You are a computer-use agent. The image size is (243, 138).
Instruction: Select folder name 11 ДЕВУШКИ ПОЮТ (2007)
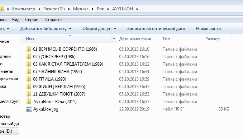[x=59, y=94]
